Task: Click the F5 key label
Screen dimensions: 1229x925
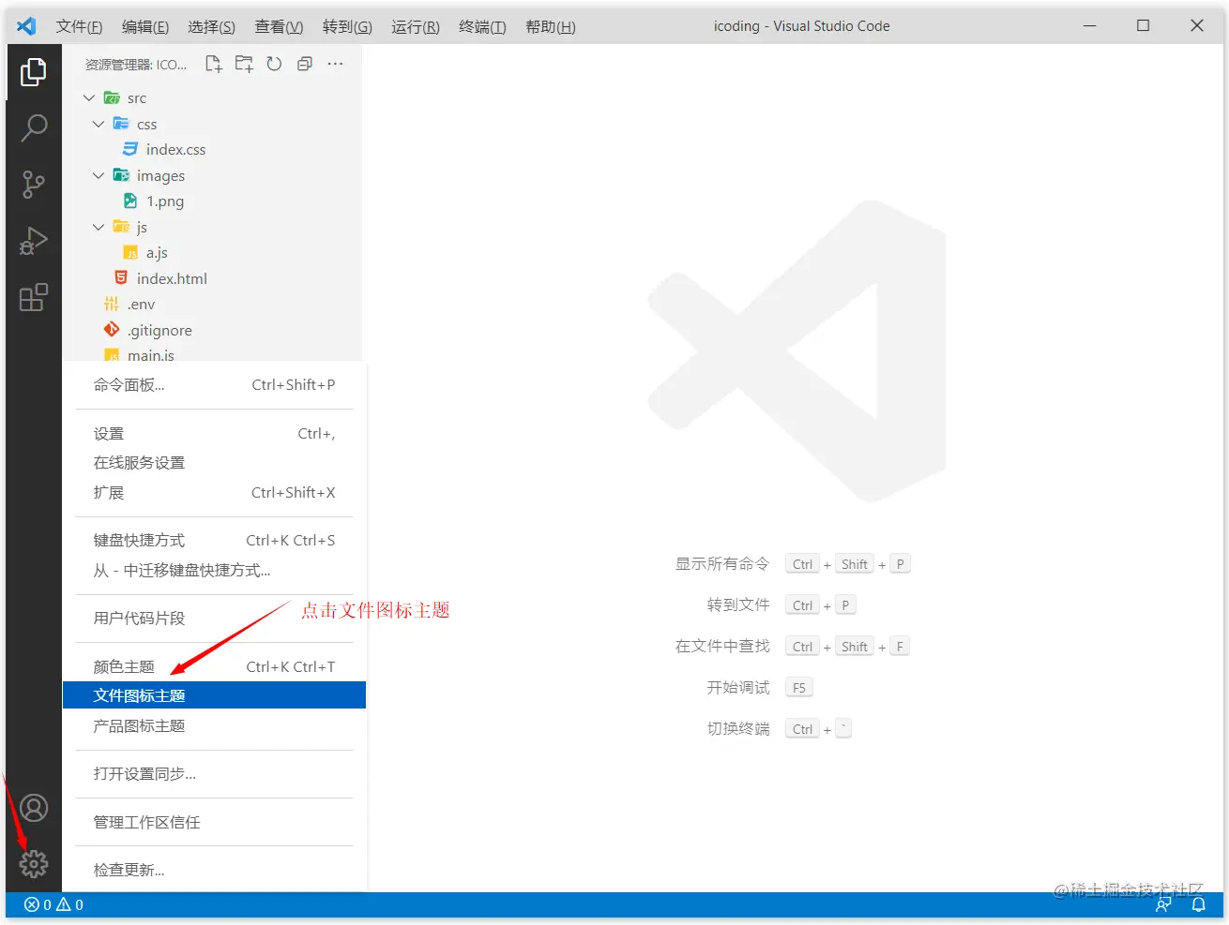Action: [x=799, y=687]
